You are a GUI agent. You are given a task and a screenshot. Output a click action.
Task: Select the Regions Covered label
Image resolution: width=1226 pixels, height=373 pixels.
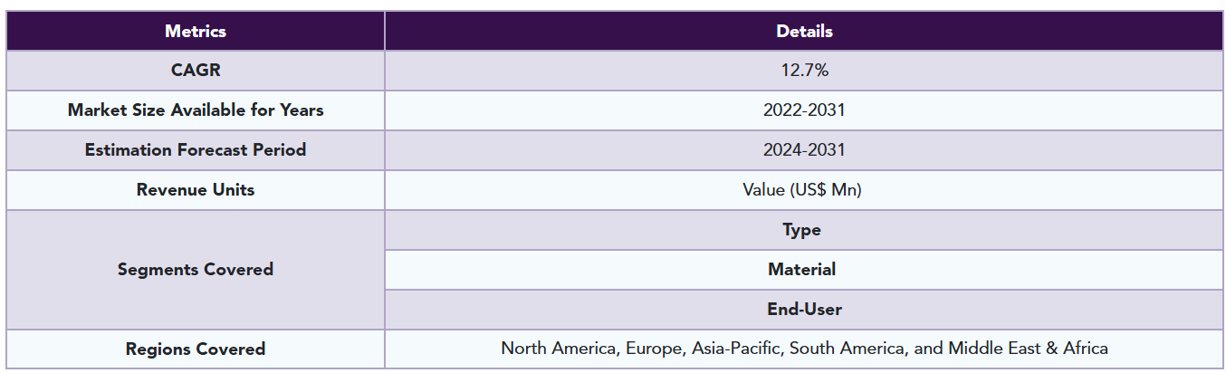pos(196,349)
